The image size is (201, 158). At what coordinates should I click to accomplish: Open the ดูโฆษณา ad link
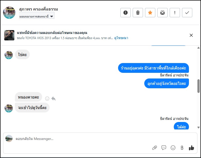(121, 38)
